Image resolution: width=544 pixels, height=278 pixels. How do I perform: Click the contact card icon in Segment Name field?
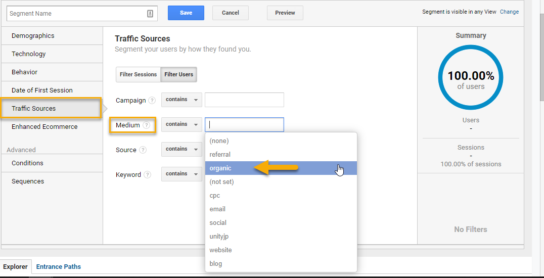pos(150,14)
